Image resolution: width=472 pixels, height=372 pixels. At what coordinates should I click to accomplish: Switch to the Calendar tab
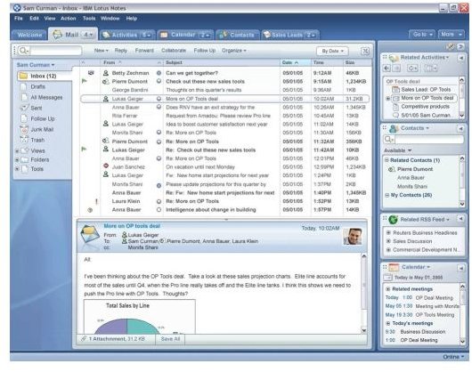click(185, 35)
